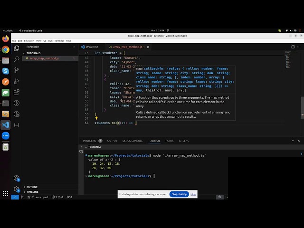Switch to the PROBLEMS panel tab
Screen dimensions: 304x228
tap(93, 141)
